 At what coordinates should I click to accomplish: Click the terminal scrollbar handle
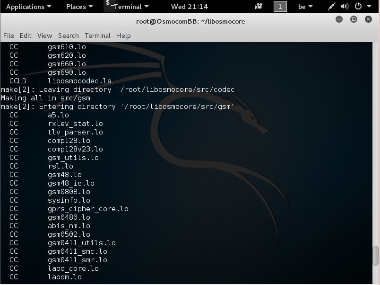(x=375, y=256)
